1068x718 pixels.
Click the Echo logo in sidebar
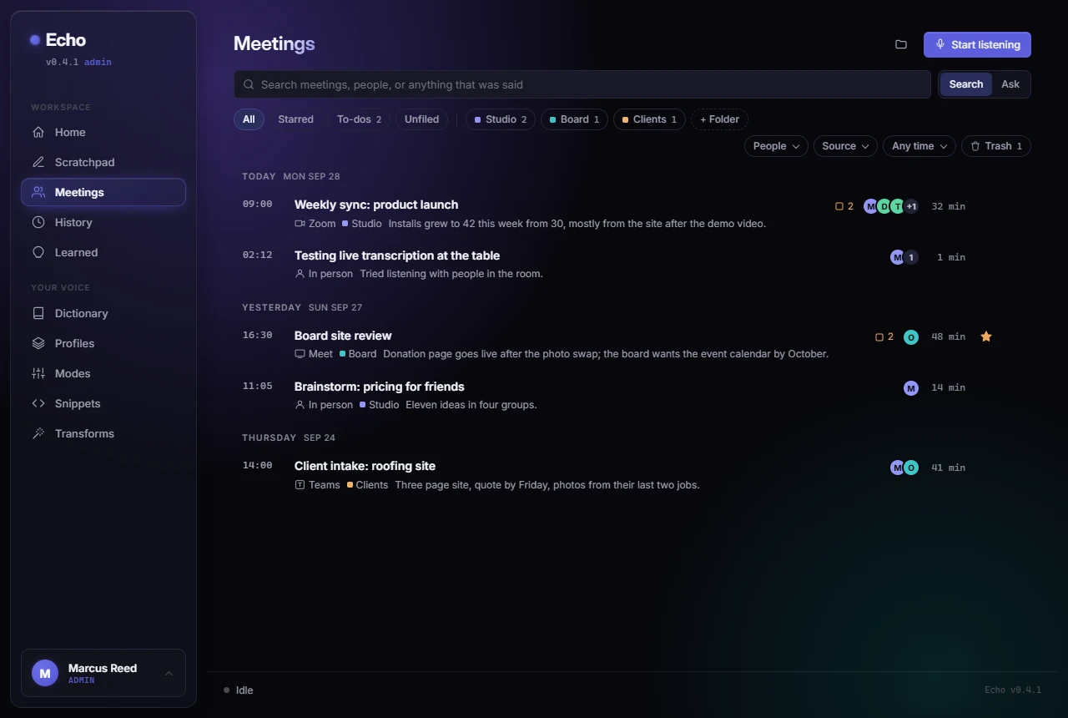58,39
